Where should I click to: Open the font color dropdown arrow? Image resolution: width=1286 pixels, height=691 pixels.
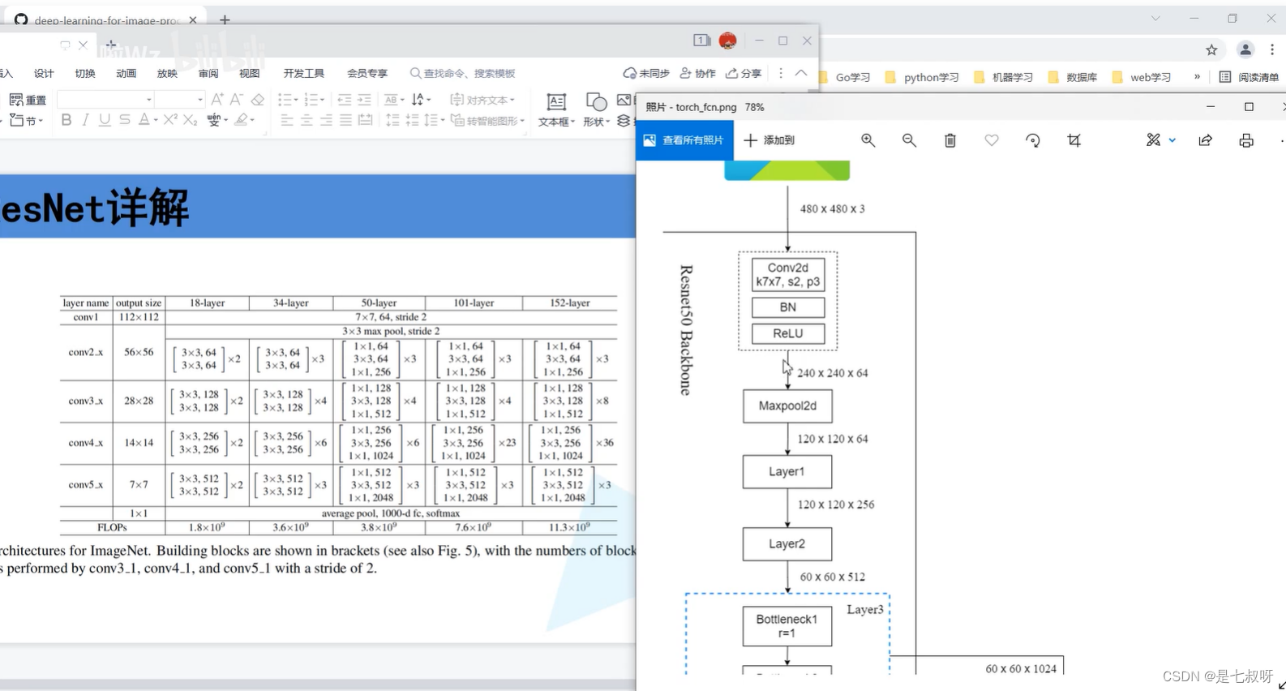click(x=156, y=120)
